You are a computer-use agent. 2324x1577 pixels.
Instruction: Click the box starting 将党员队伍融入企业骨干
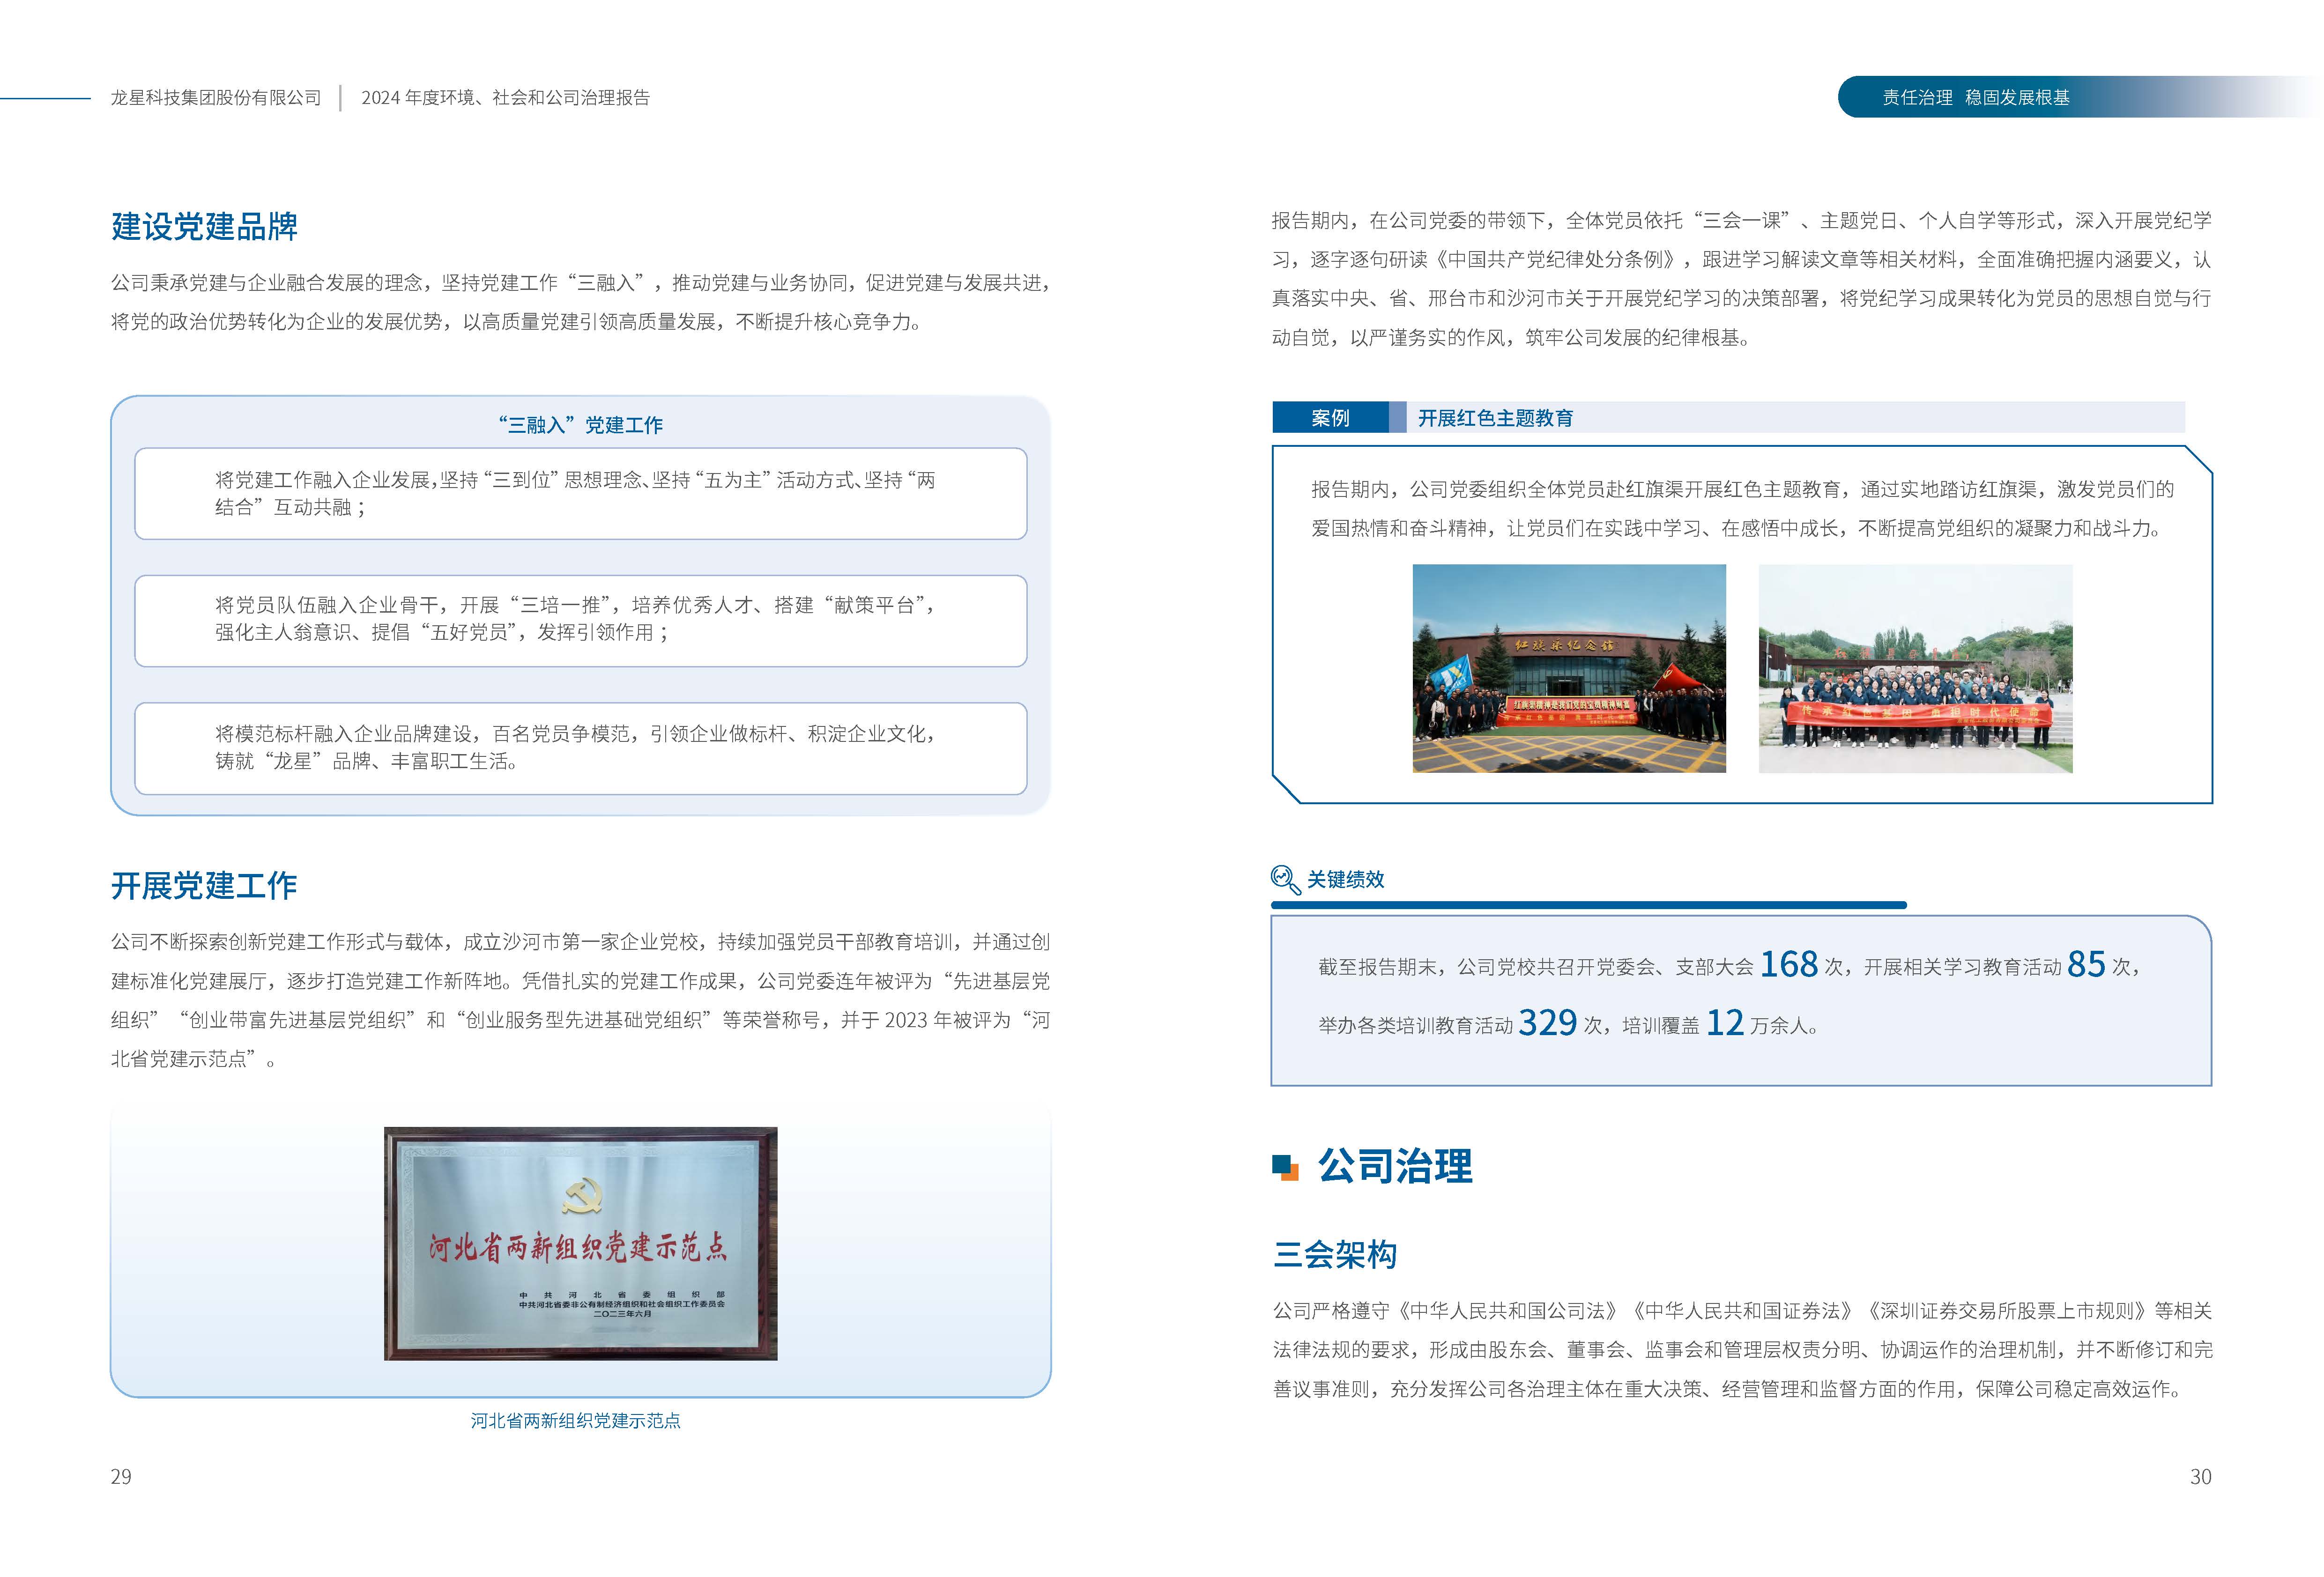pyautogui.click(x=581, y=621)
